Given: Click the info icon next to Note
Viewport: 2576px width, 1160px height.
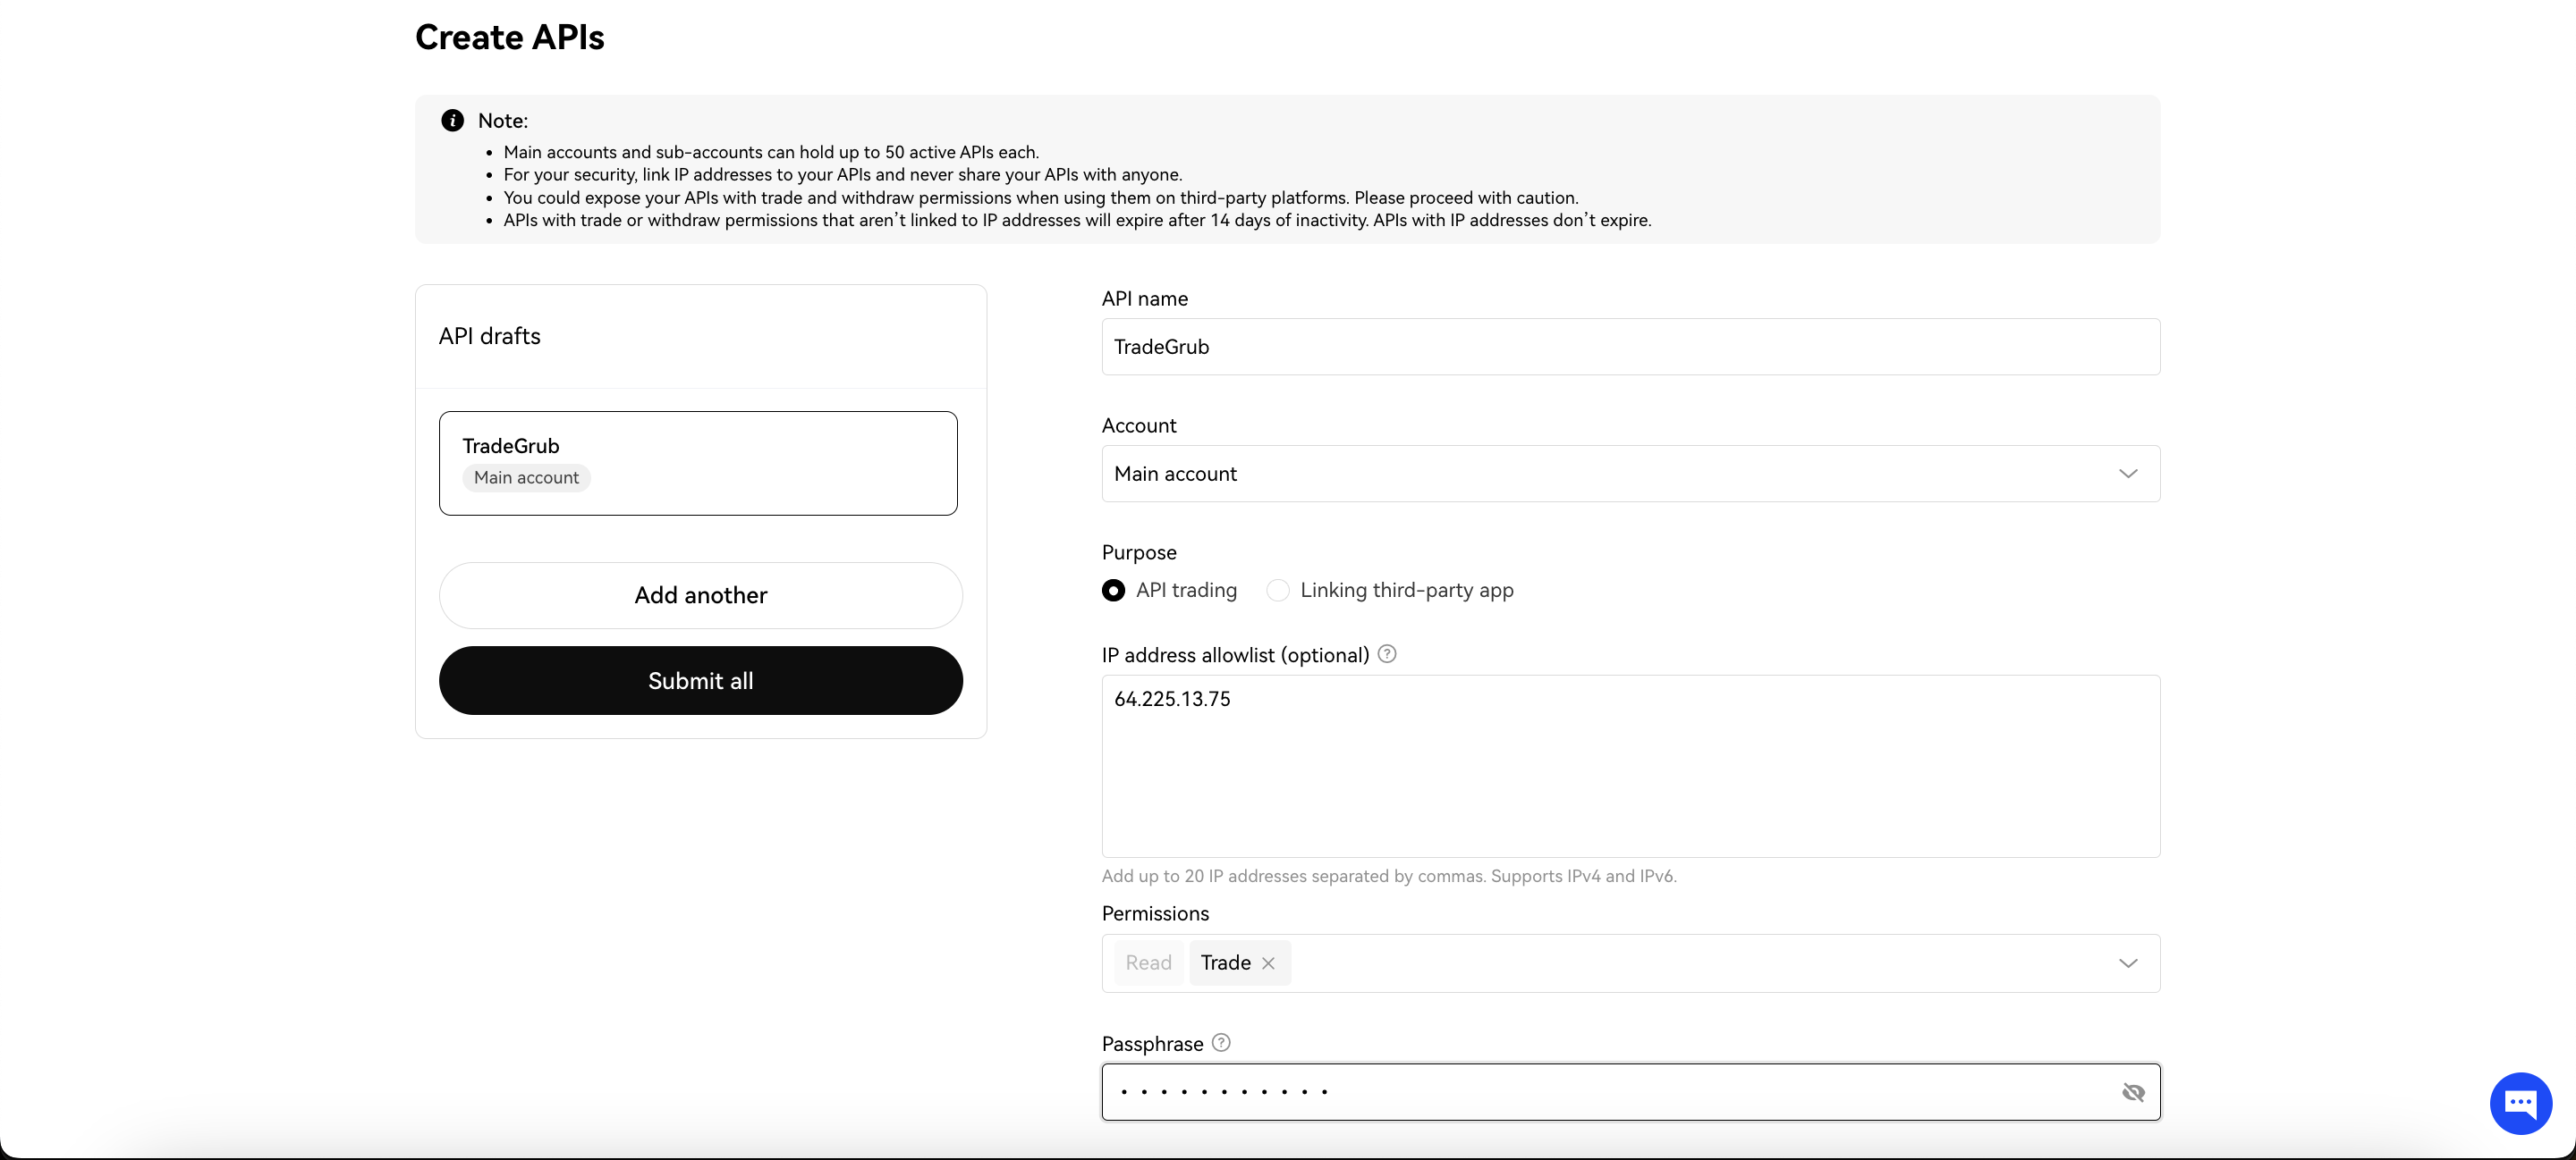Looking at the screenshot, I should (453, 120).
